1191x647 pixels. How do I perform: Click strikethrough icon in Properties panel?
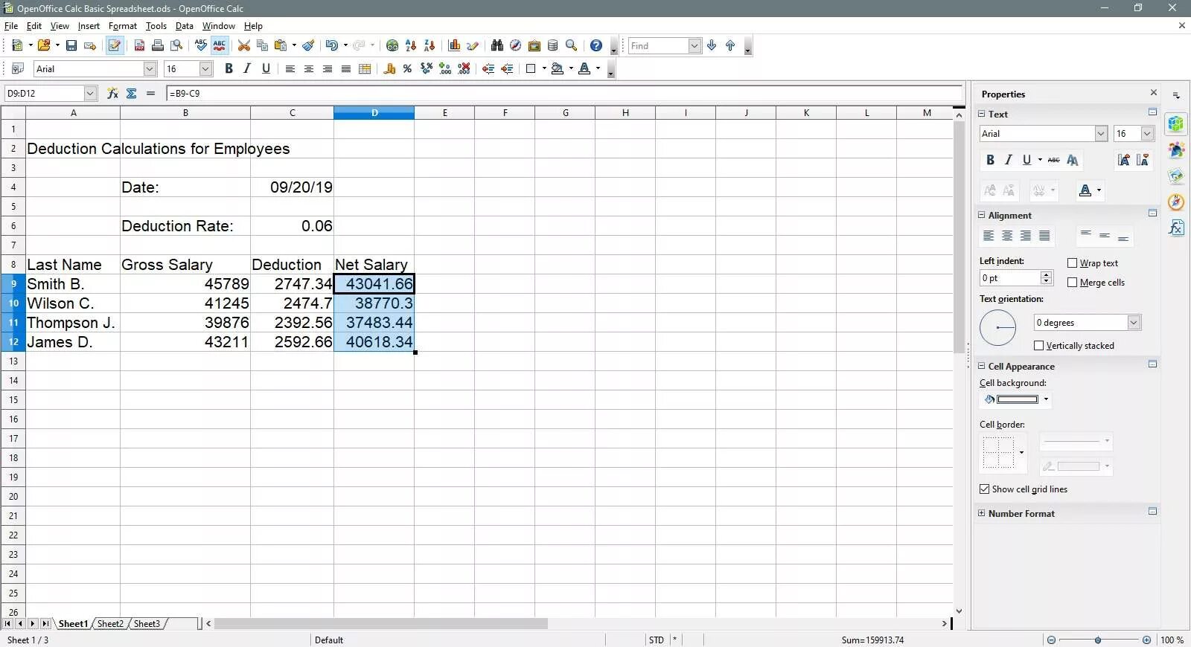coord(1053,160)
